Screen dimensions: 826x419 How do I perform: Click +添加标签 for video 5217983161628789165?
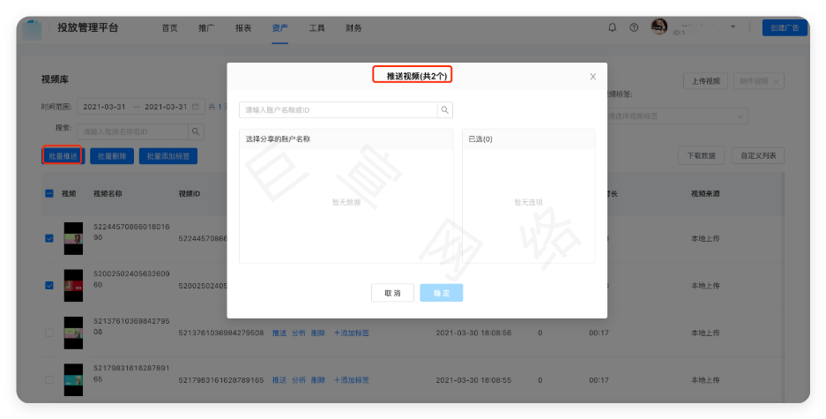point(352,380)
